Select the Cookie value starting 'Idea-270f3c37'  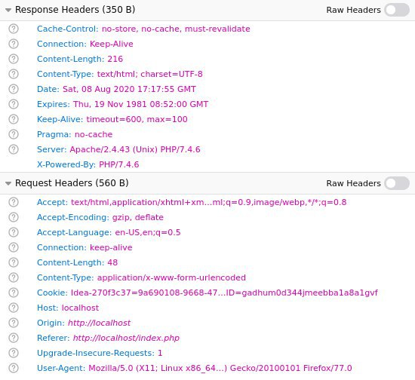pos(224,293)
